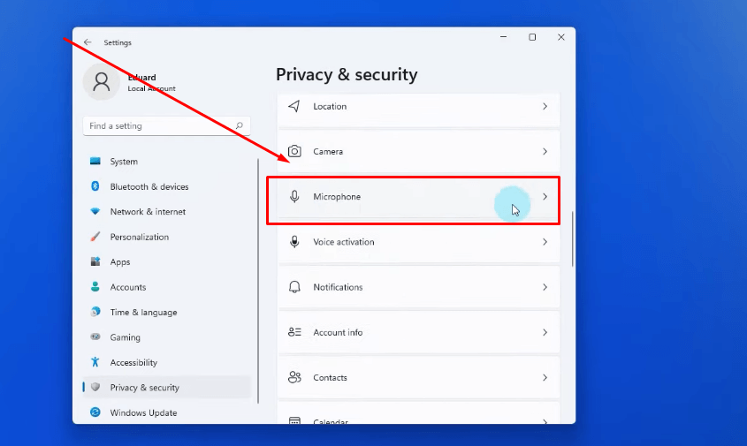Open the Notifications row label
This screenshot has width=747, height=446.
click(x=338, y=287)
